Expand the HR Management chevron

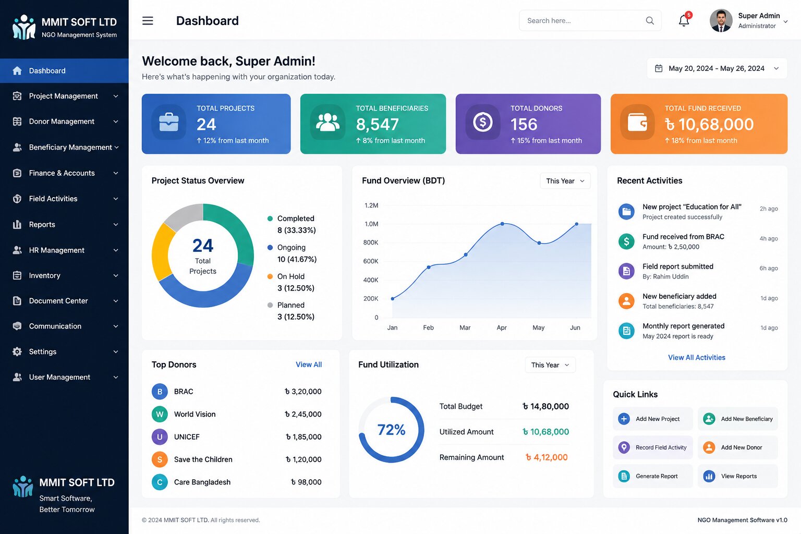pyautogui.click(x=116, y=250)
